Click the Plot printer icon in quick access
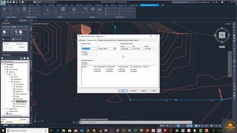The image size is (237, 133). (23, 2)
